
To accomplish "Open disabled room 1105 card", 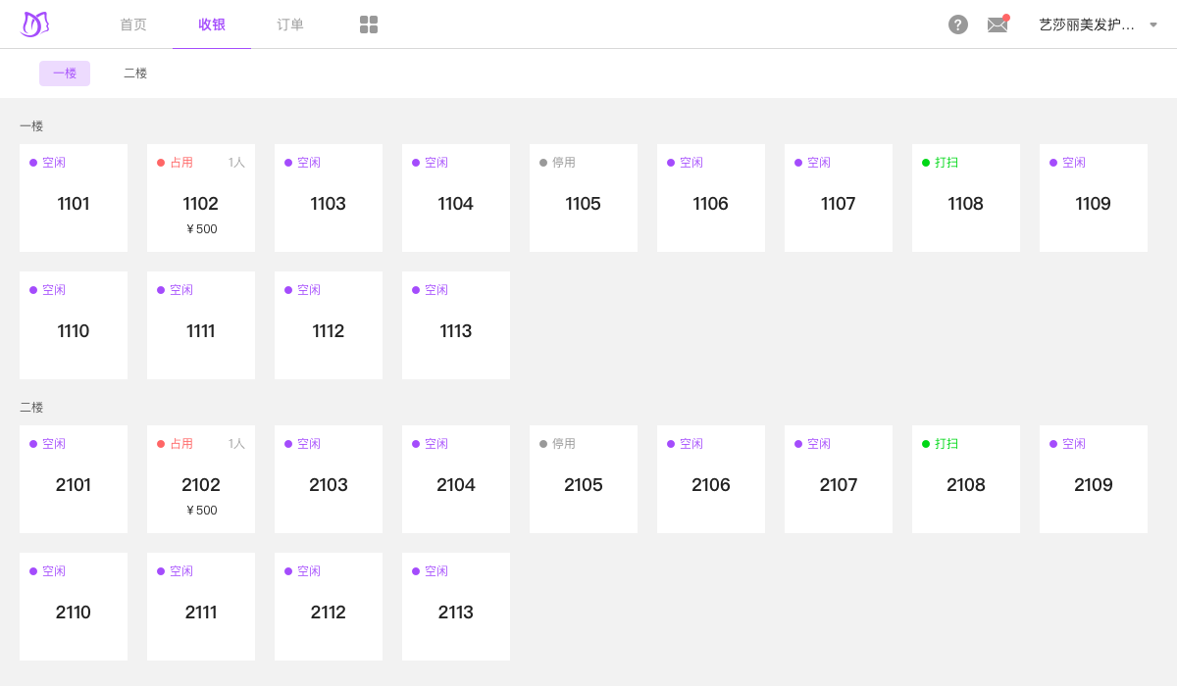I will point(584,204).
